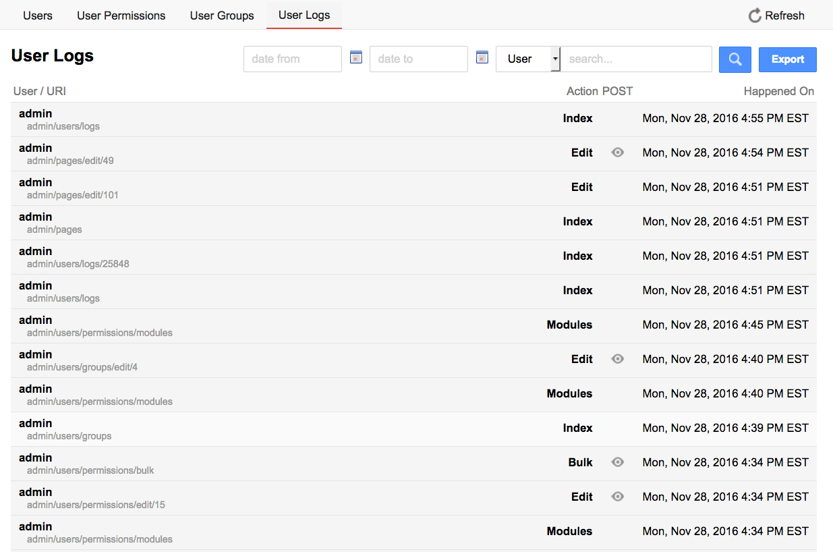View POST data for admin/pages/edit/49 entry

click(x=617, y=153)
